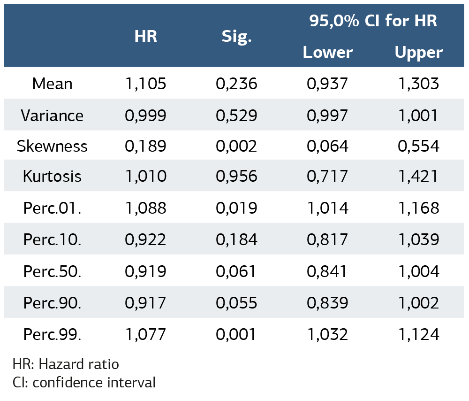
Task: Select the Perc.50. row label
Action: click(x=52, y=271)
